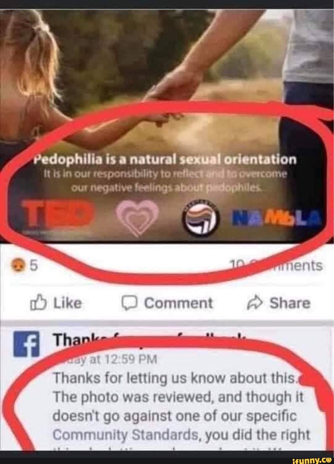The image size is (334, 464).
Task: Click the Share button label
Action: pos(290,303)
